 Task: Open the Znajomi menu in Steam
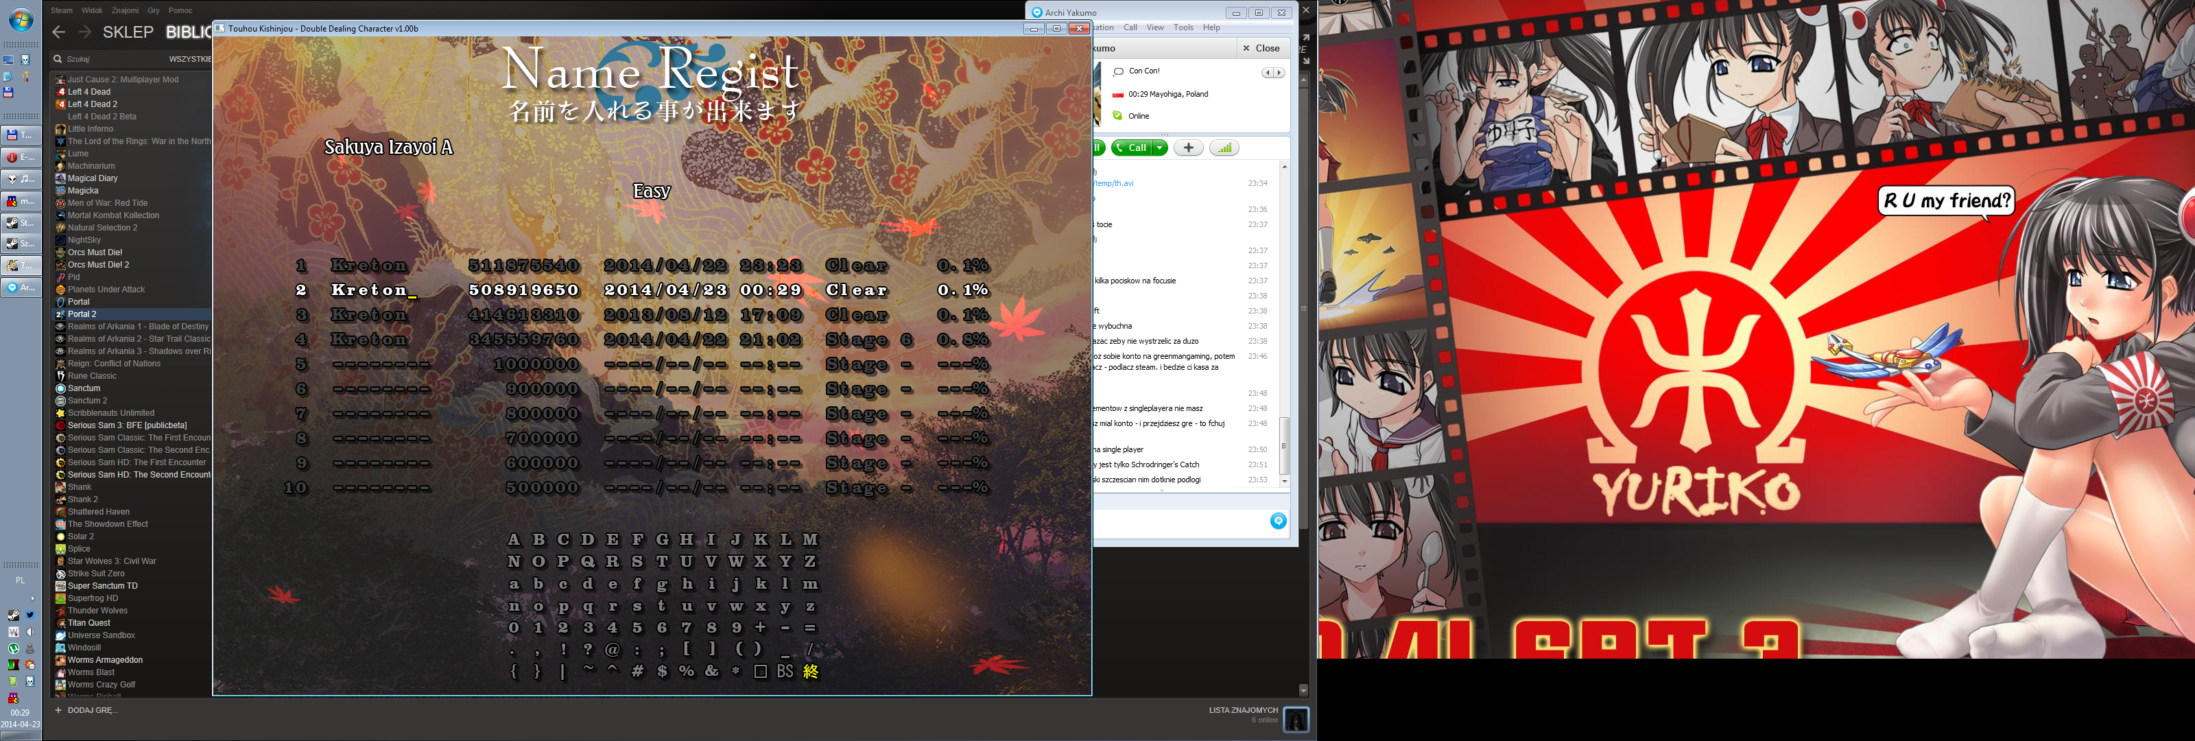point(126,10)
